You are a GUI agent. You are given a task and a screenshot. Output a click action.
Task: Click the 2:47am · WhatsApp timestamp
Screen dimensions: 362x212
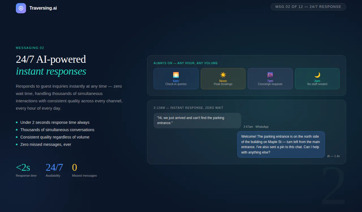tap(256, 127)
